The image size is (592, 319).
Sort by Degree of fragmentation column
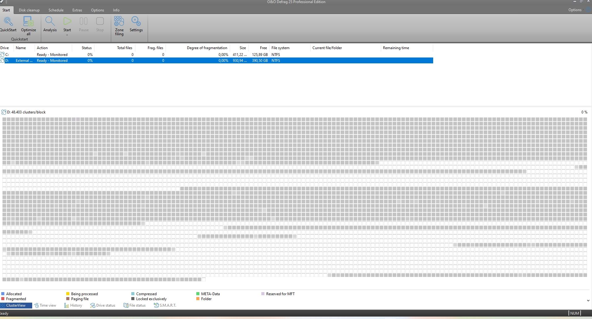point(207,48)
